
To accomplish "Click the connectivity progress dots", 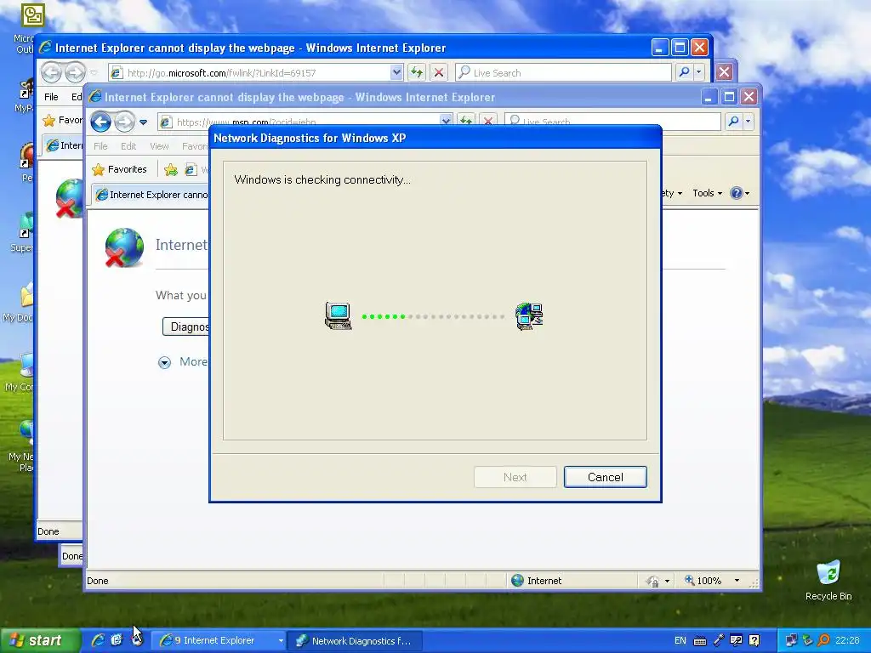I will pos(433,316).
